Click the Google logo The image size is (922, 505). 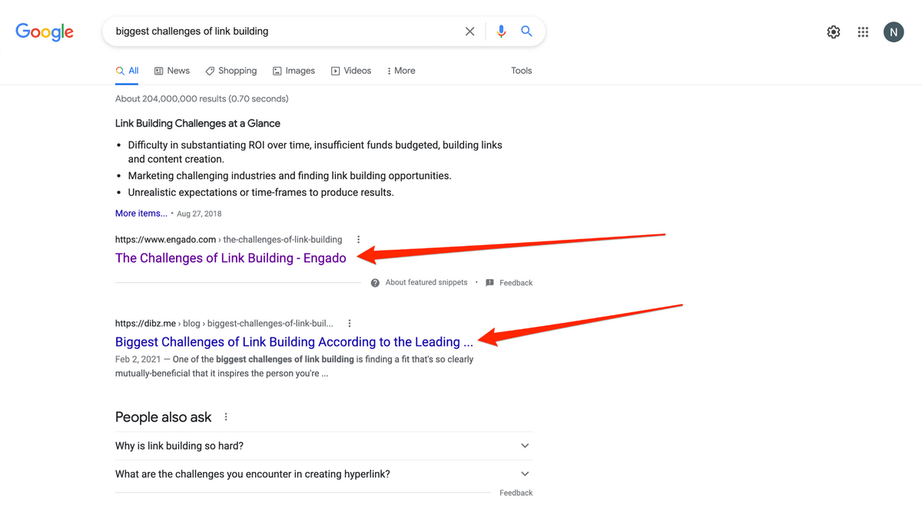click(45, 32)
